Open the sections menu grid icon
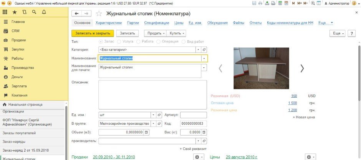 point(5,12)
